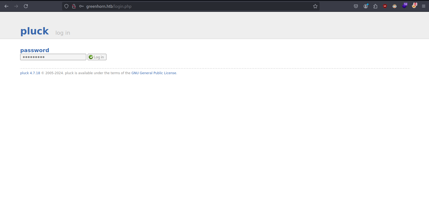Open the Firefox account icon

pos(366,6)
